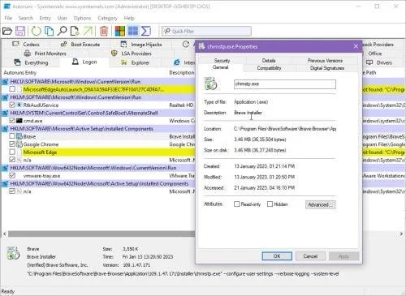Click the Sigma VirusTotal toolbar icon

point(146,32)
